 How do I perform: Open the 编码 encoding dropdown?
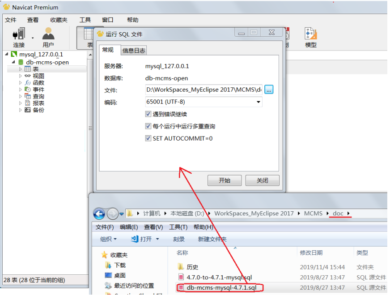click(203, 102)
